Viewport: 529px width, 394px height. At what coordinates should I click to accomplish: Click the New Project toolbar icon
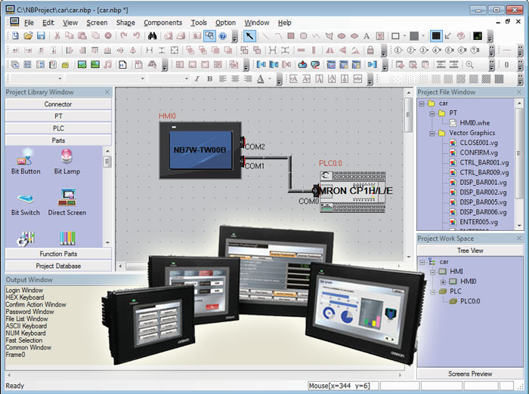(15, 35)
